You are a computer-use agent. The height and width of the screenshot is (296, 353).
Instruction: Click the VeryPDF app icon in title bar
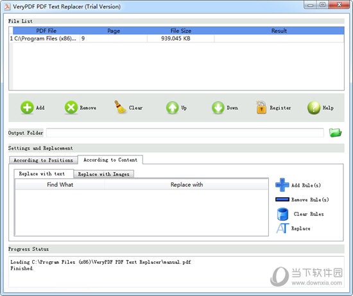pyautogui.click(x=7, y=7)
